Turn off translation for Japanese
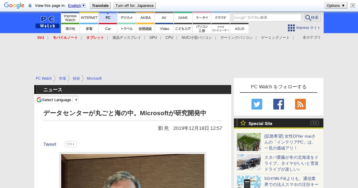 click(135, 5)
